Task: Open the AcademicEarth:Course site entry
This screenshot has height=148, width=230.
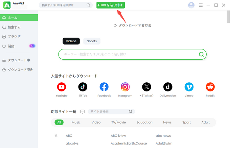Action: (x=129, y=143)
